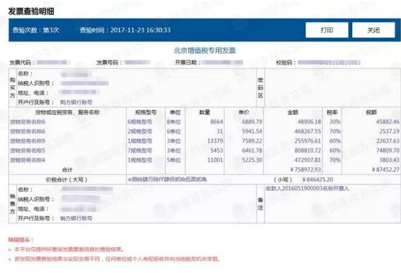Click the 关闭 close button
The height and width of the screenshot is (280, 401).
point(374,30)
